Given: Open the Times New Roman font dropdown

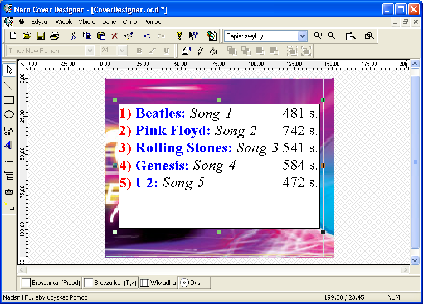Looking at the screenshot, I should tap(90, 51).
